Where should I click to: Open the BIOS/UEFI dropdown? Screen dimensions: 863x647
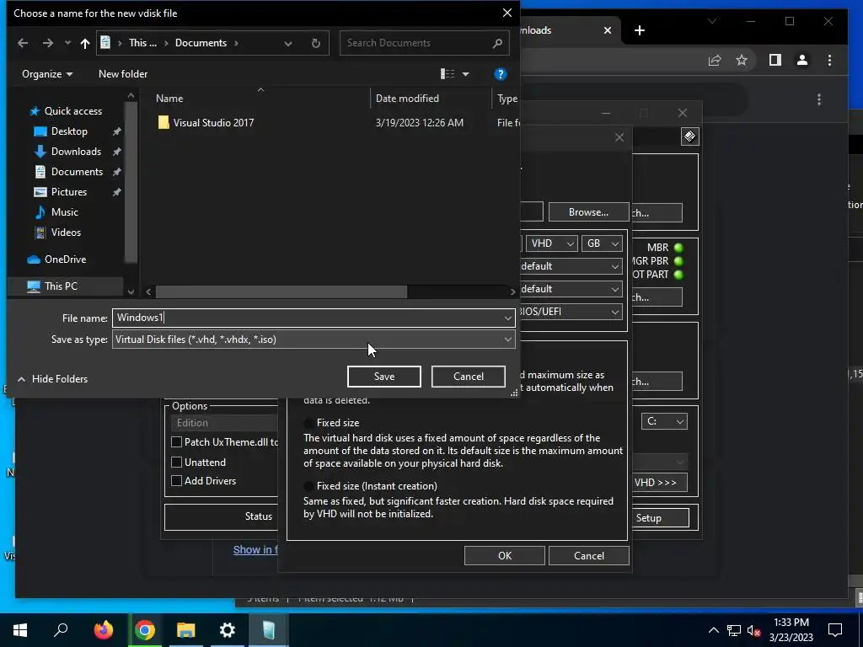(x=571, y=312)
